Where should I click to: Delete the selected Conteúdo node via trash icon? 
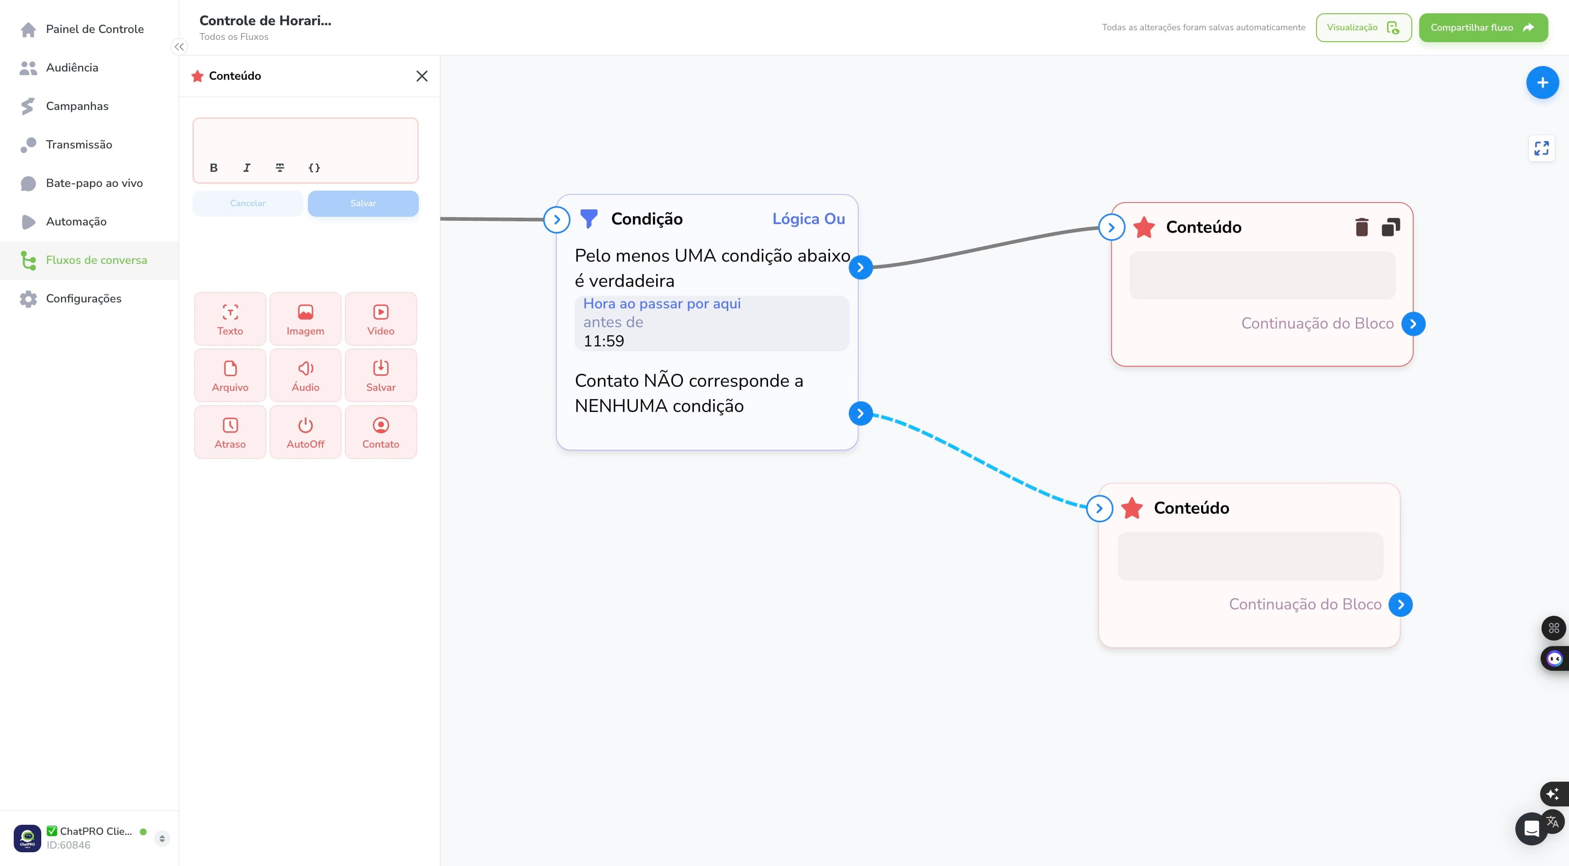[x=1362, y=227]
